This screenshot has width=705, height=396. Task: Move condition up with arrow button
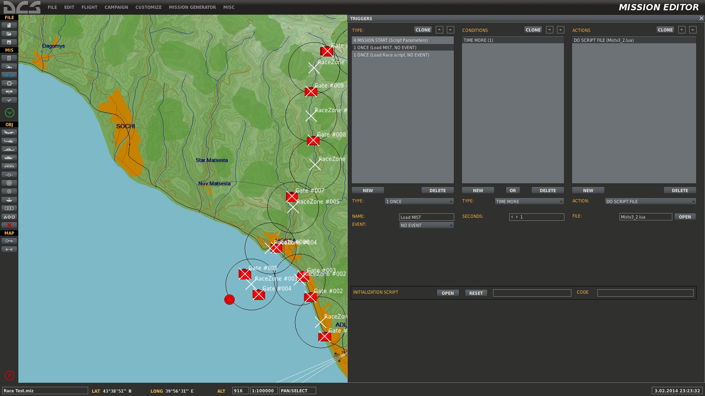point(550,30)
